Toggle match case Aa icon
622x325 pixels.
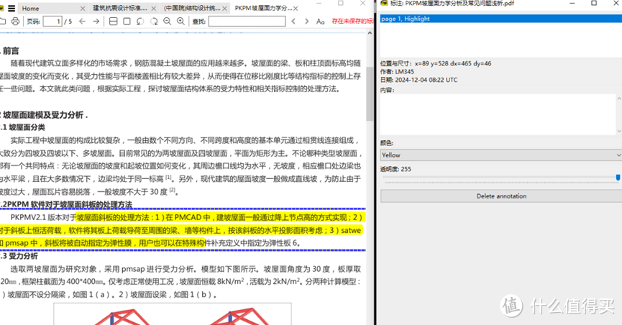pyautogui.click(x=321, y=22)
